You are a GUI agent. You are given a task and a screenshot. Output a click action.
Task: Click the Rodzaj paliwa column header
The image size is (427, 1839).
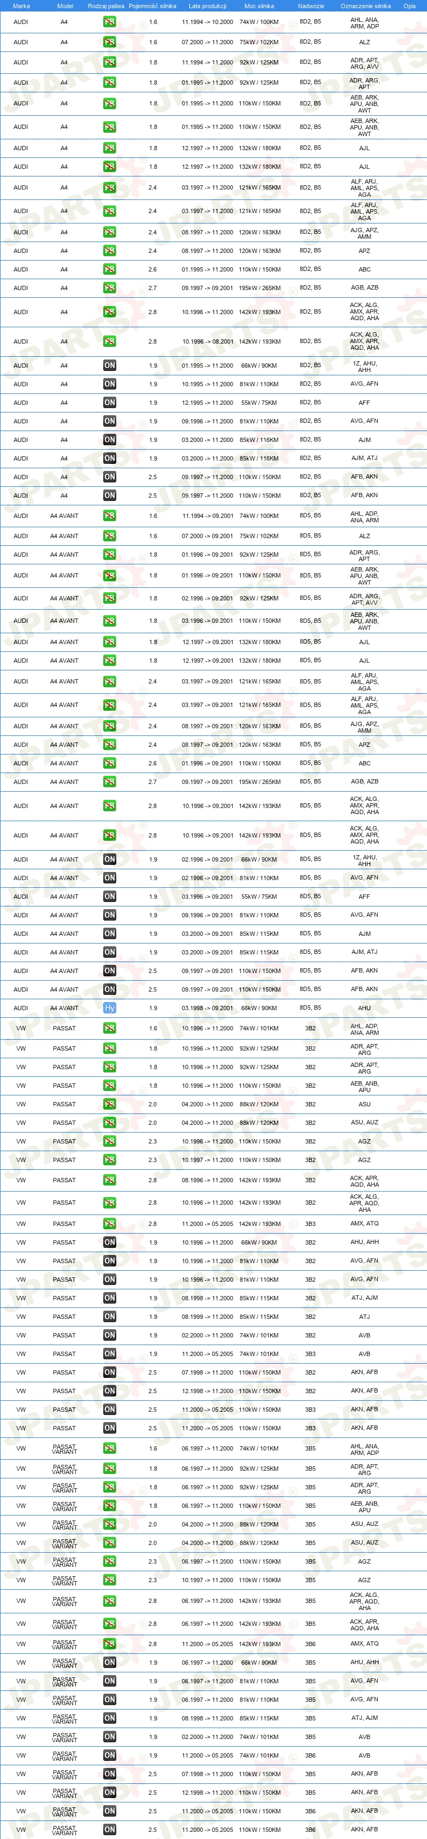[x=106, y=5]
